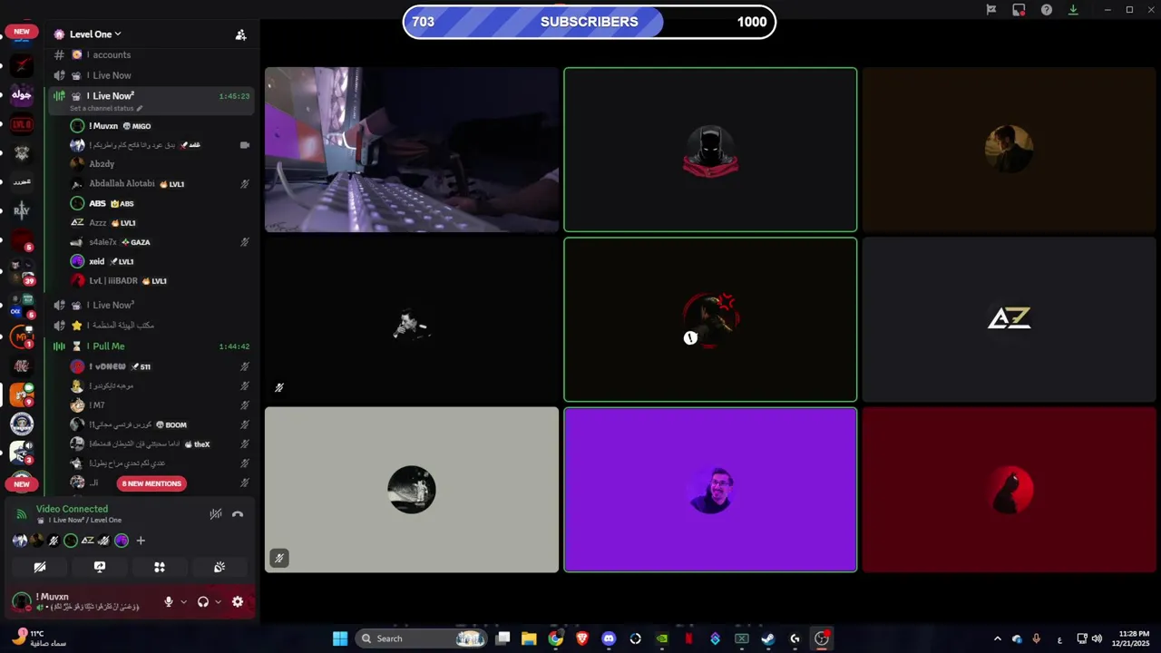This screenshot has width=1161, height=653.
Task: Open the Activities launcher icon
Action: [x=160, y=567]
